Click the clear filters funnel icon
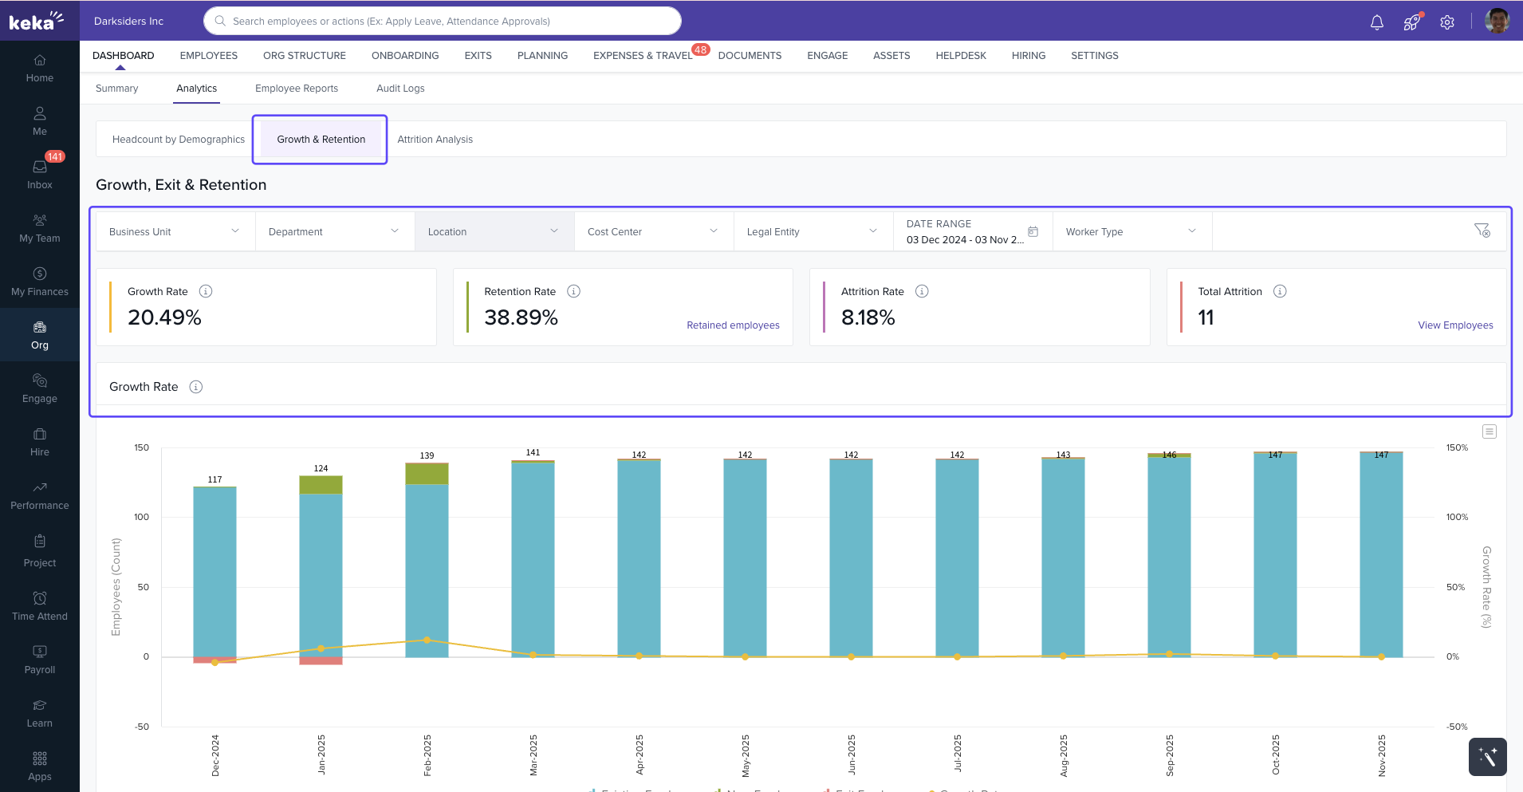 coord(1482,231)
